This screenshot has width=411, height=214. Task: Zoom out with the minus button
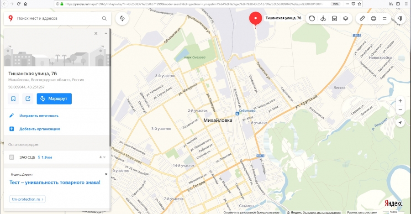click(400, 110)
